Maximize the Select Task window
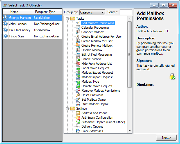 163,5
